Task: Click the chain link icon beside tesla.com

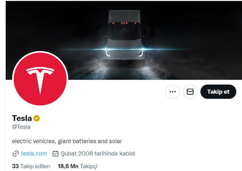Action: [16, 154]
